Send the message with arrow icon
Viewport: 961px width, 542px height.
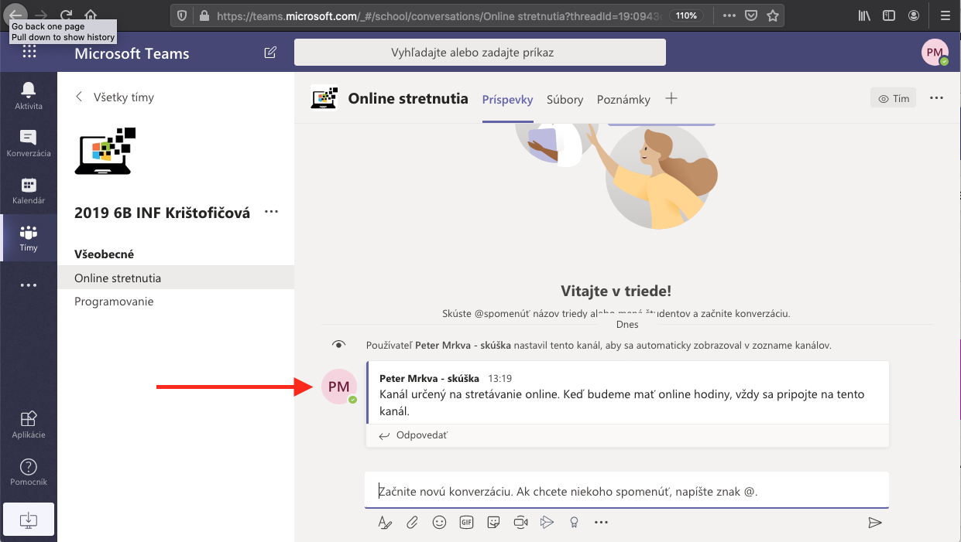[875, 523]
